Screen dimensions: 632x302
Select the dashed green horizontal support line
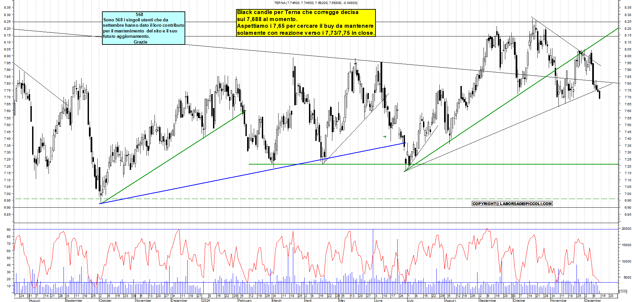[x=316, y=199]
